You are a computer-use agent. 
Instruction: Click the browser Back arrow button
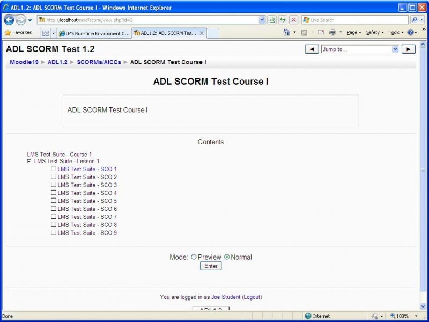click(x=9, y=20)
